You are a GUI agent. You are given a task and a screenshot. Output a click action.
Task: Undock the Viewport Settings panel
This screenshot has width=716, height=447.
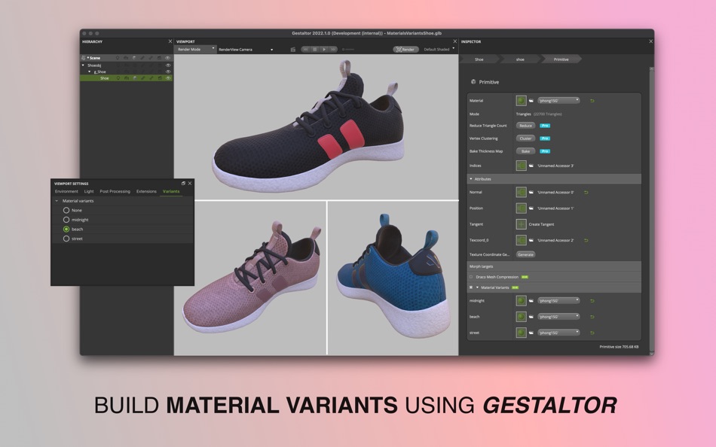184,184
